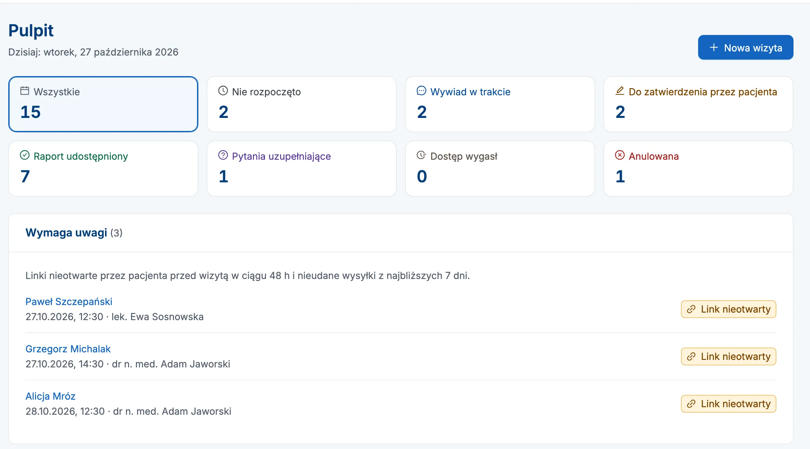Image resolution: width=810 pixels, height=449 pixels.
Task: Open patient Paweł Szczepański
Action: [x=69, y=302]
